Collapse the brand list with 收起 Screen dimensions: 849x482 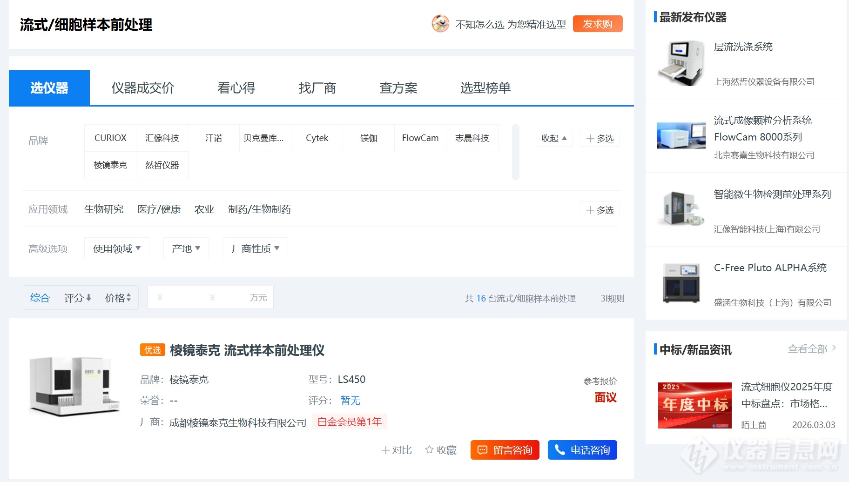coord(554,138)
